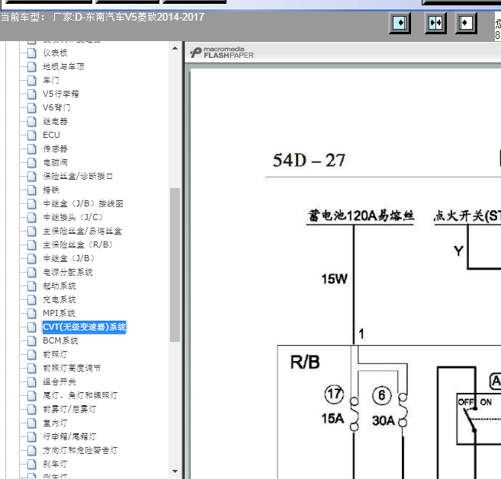The image size is (501, 479).
Task: Open 方向灯和危险警告灯 diagram
Action: click(x=80, y=451)
